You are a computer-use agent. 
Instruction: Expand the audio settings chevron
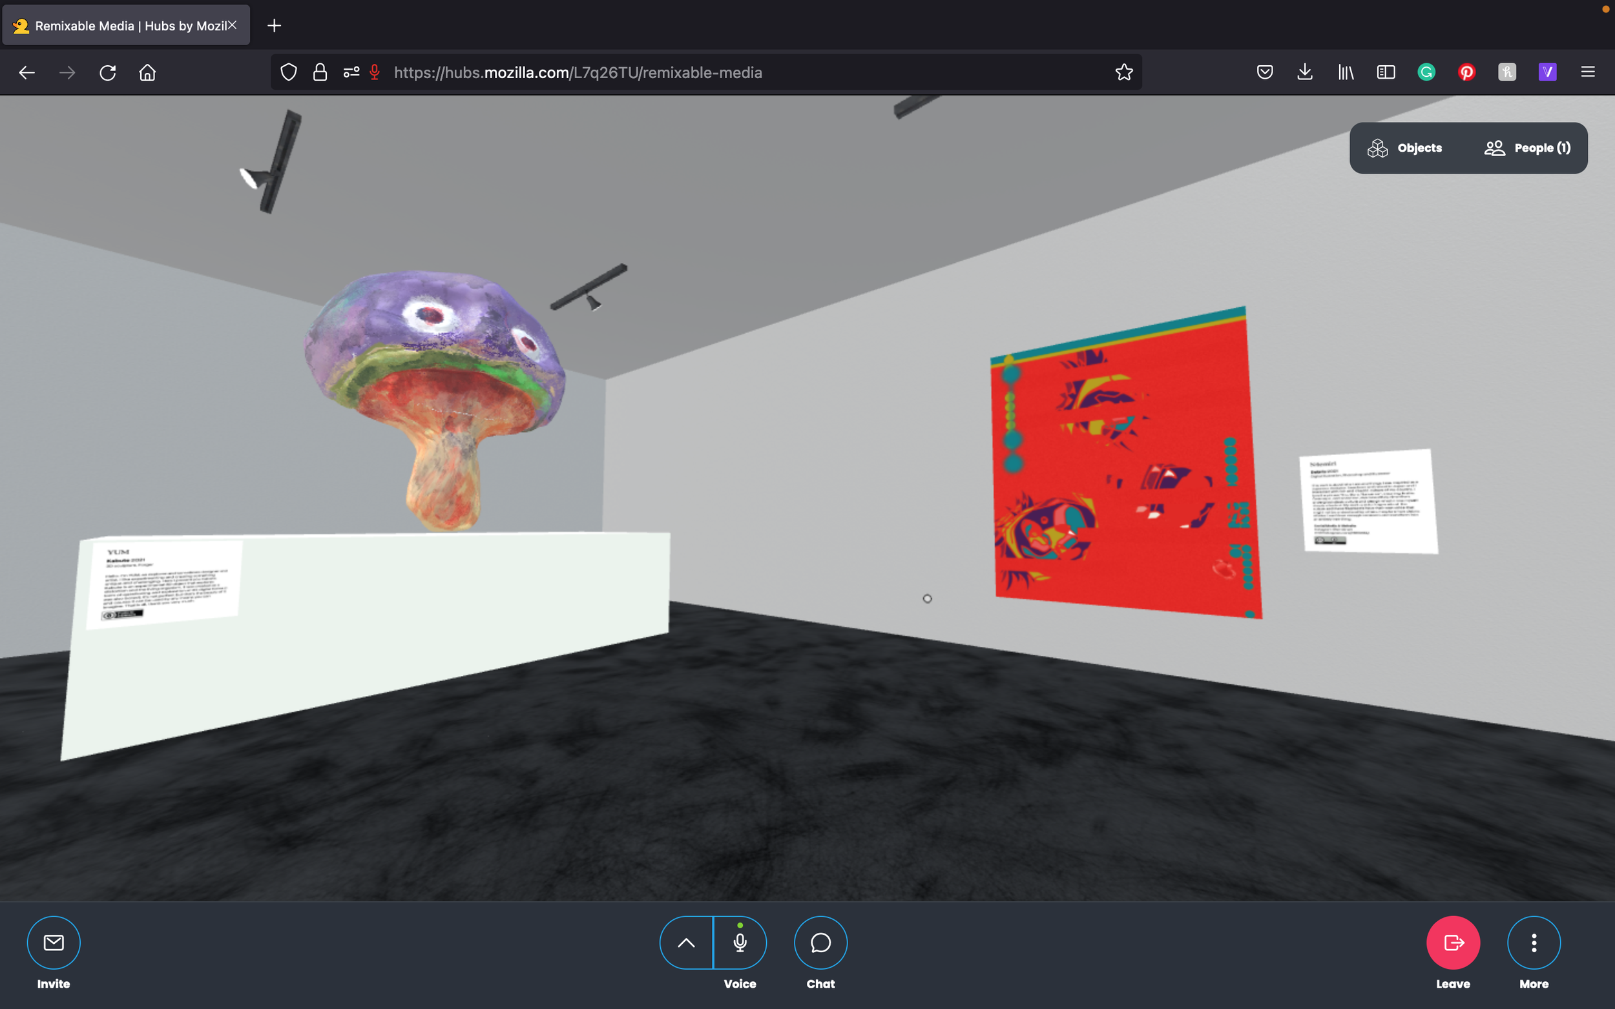coord(685,942)
